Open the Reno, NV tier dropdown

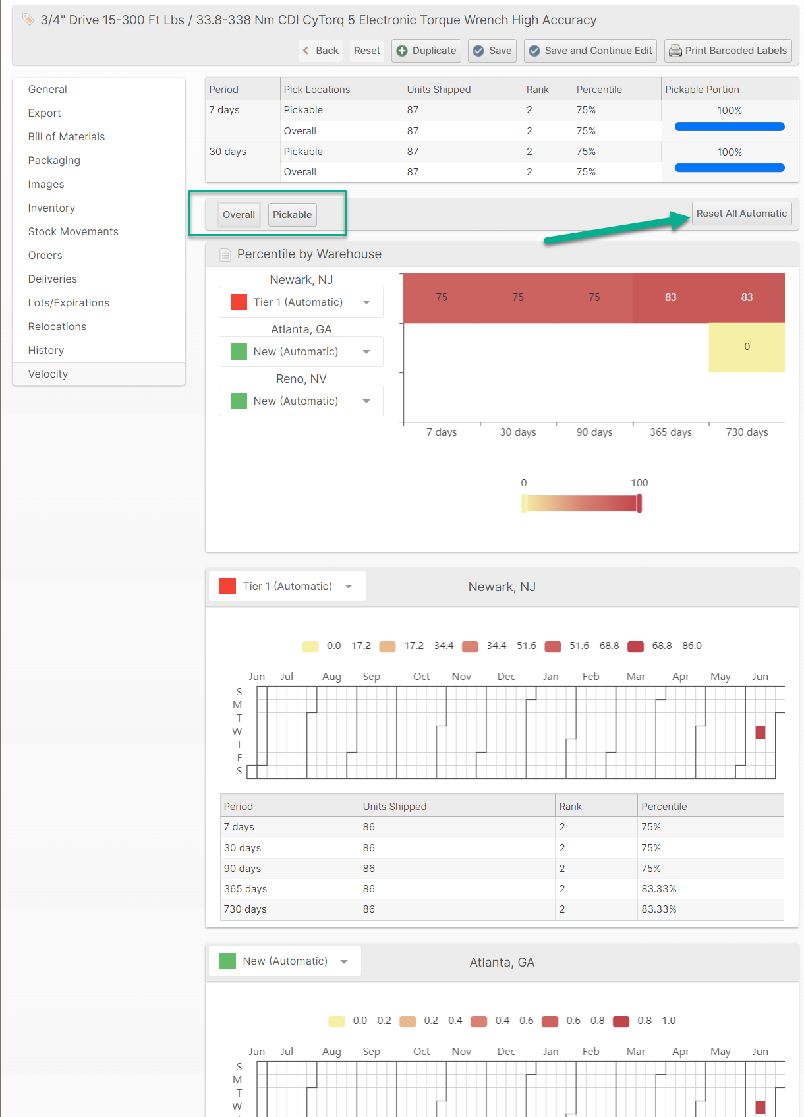301,401
